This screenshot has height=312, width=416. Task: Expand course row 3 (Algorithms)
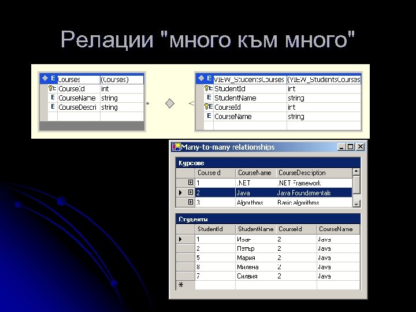(191, 202)
